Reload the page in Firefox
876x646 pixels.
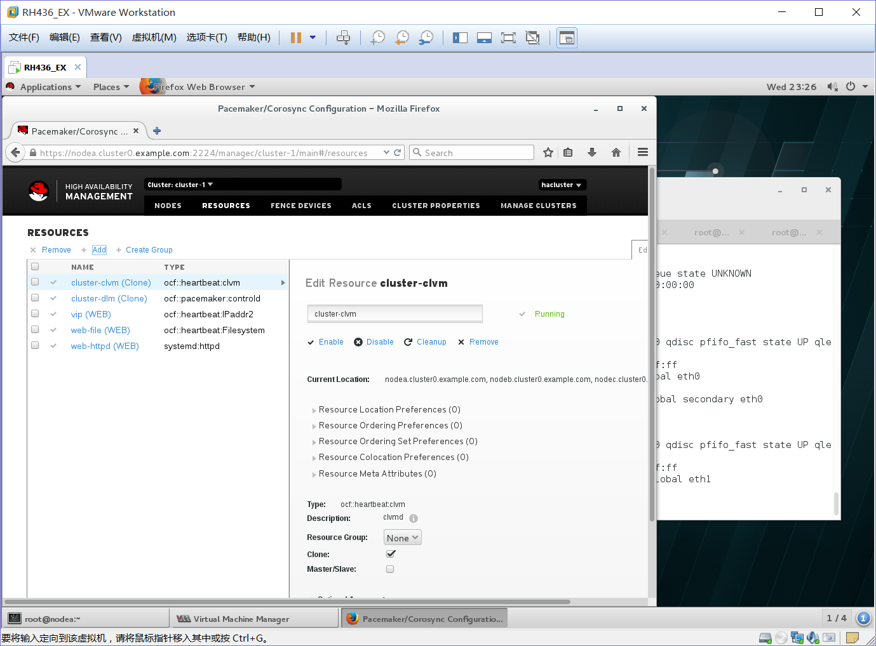pos(398,152)
